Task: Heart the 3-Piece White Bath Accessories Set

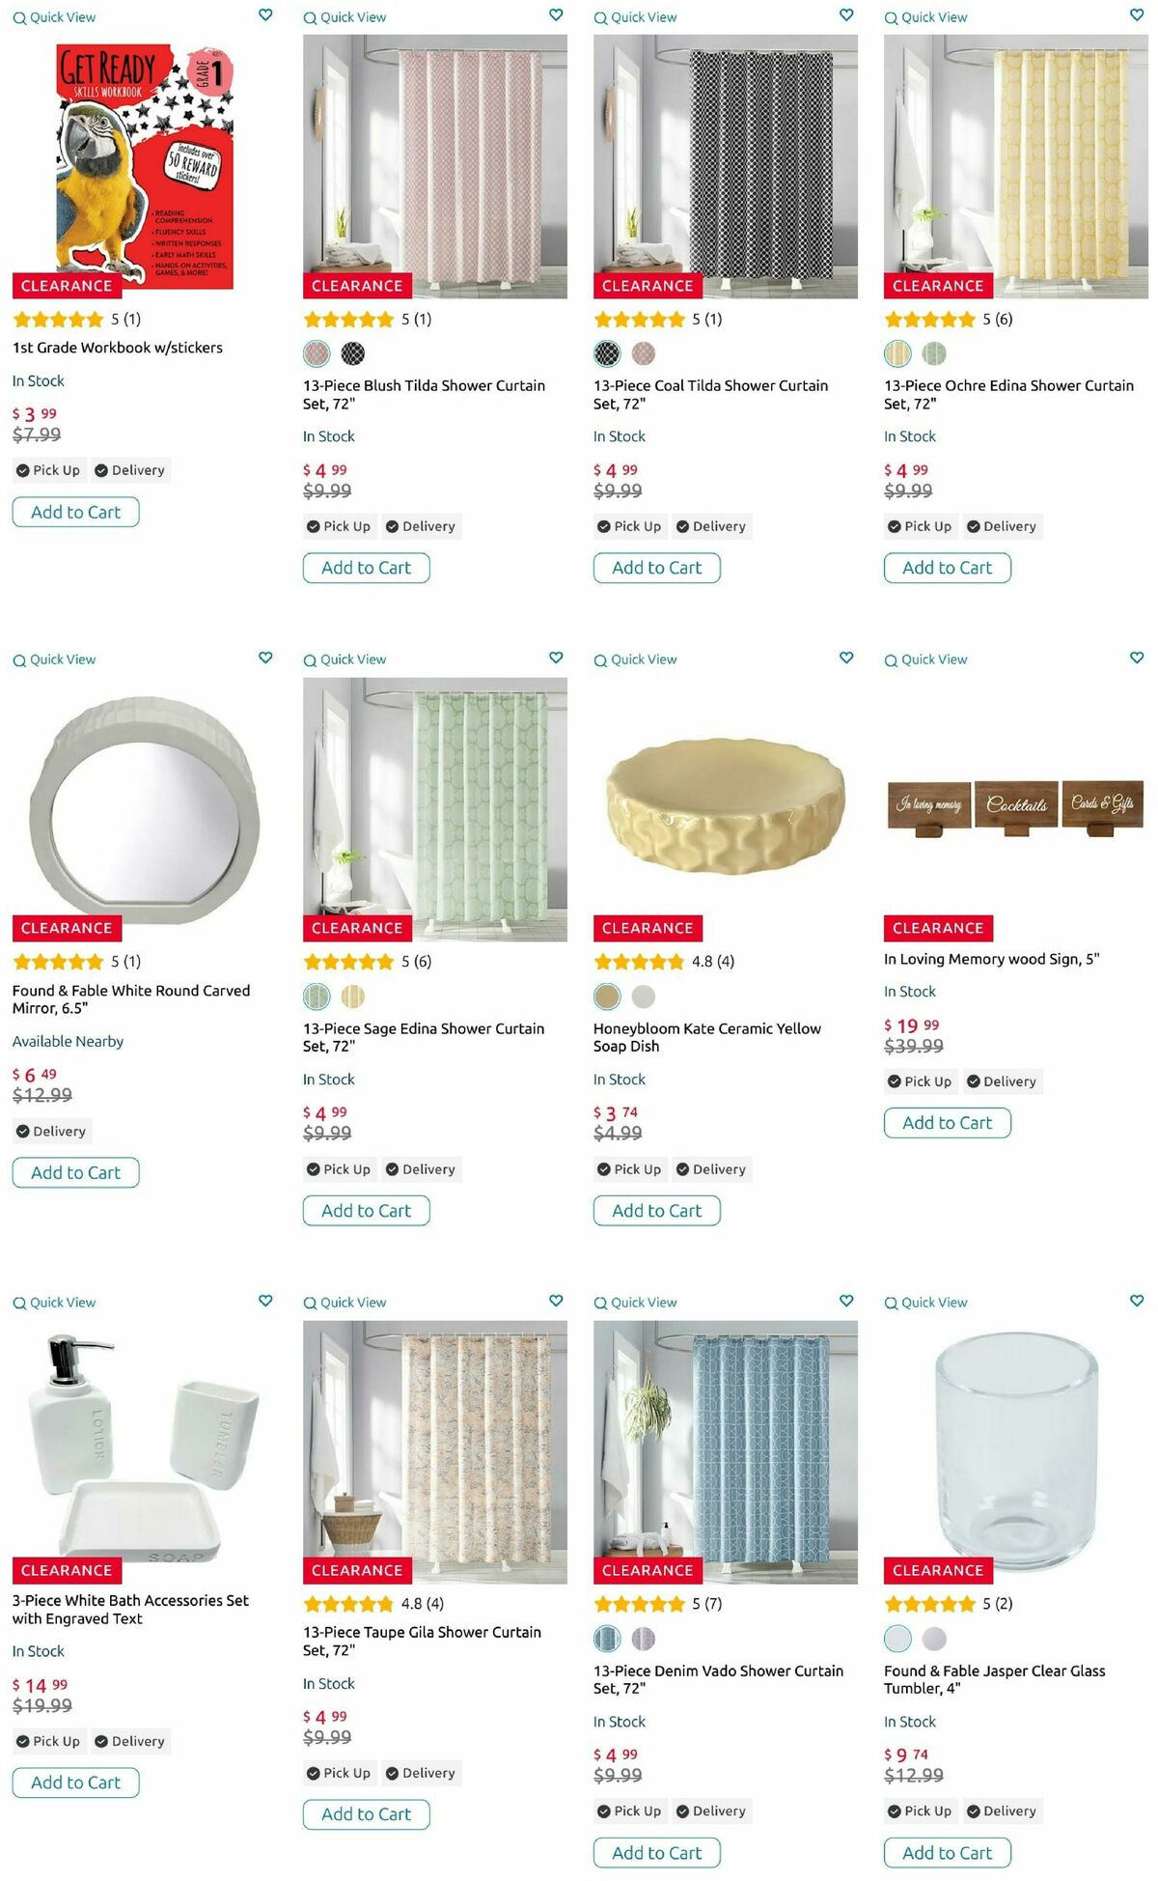Action: [x=264, y=1301]
